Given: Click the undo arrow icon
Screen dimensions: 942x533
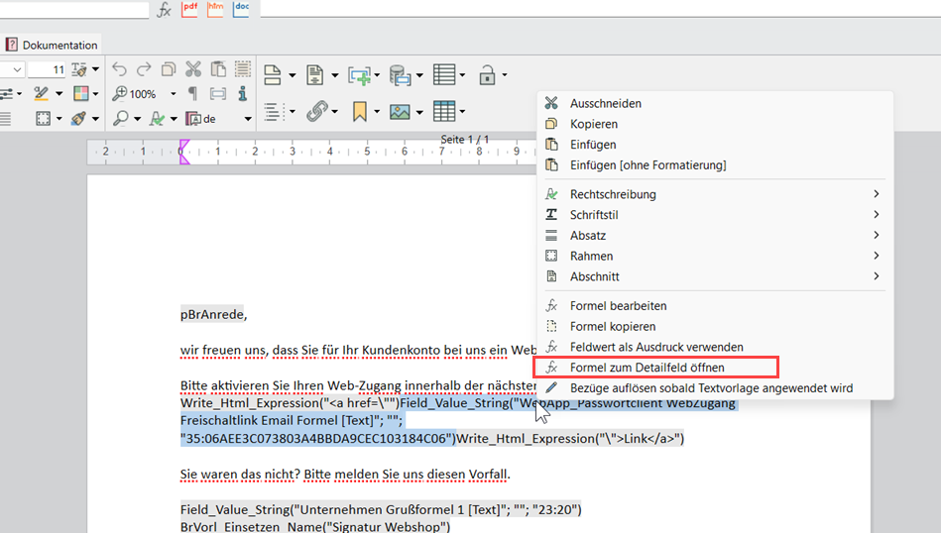Looking at the screenshot, I should (x=119, y=69).
